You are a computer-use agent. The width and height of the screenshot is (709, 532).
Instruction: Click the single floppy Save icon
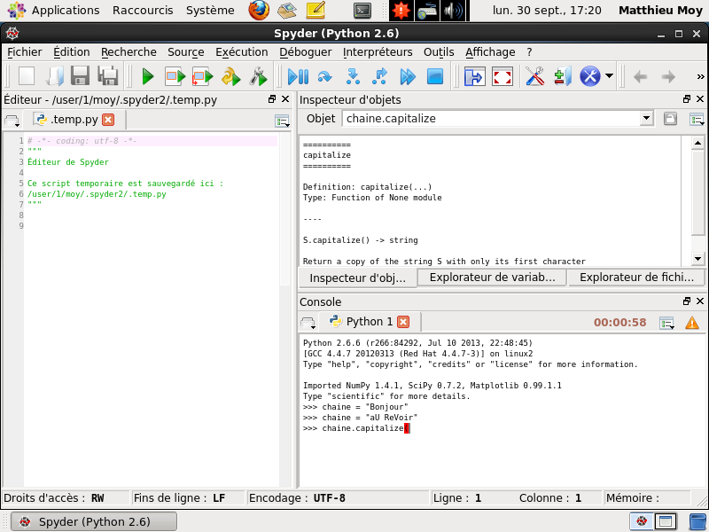tap(81, 76)
